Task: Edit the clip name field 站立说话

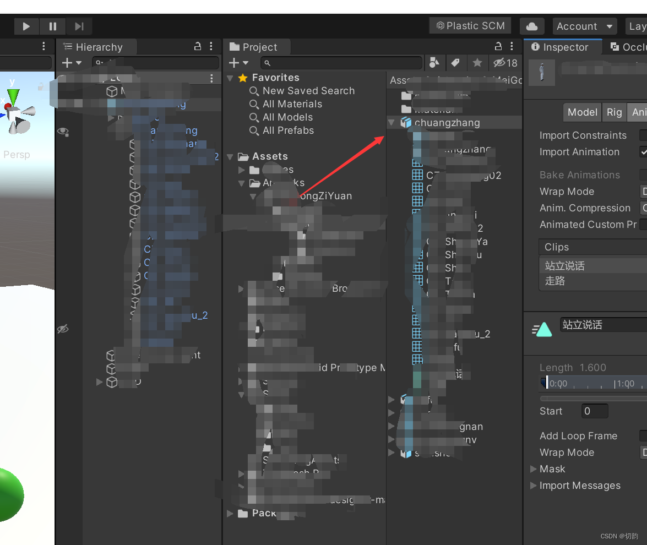Action: coord(603,325)
